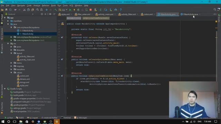Viewport: 221px width, 124px height.
Task: Open the toolbar Help question-mark icon
Action: pos(121,10)
